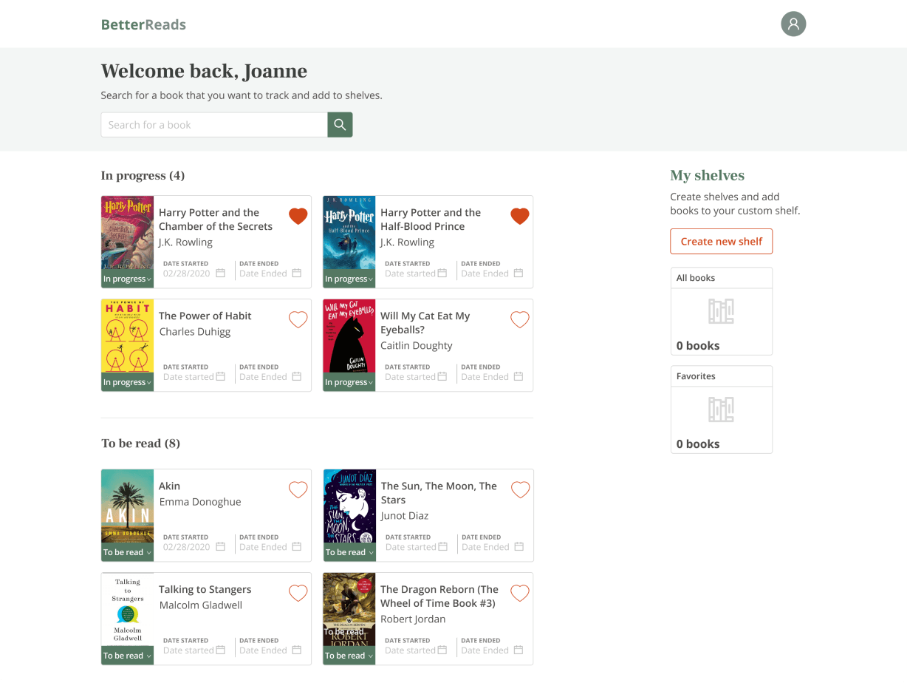Viewport: 907px width, 683px height.
Task: Select the Half-Blood Prince cover thumbnail
Action: coord(349,233)
